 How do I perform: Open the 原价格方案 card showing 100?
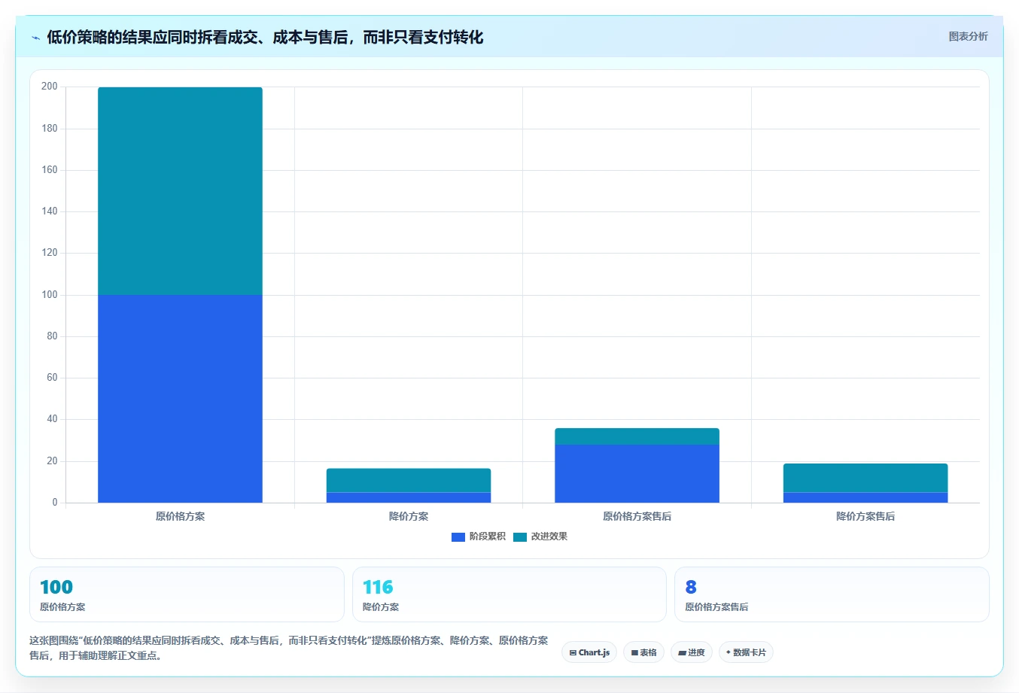coord(187,594)
